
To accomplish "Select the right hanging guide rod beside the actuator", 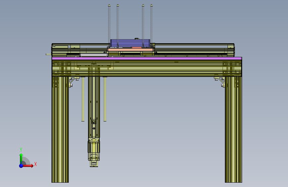I will coord(105,99).
